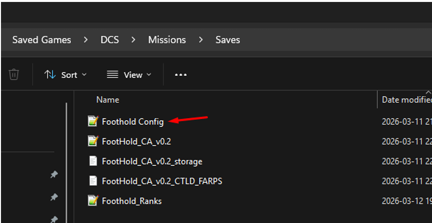The width and height of the screenshot is (432, 223).
Task: Open the Sort dropdown menu
Action: [x=66, y=75]
